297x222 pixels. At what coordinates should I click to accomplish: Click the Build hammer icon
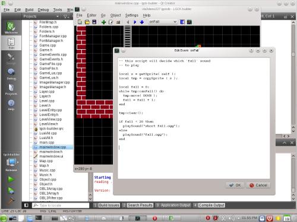point(11,201)
